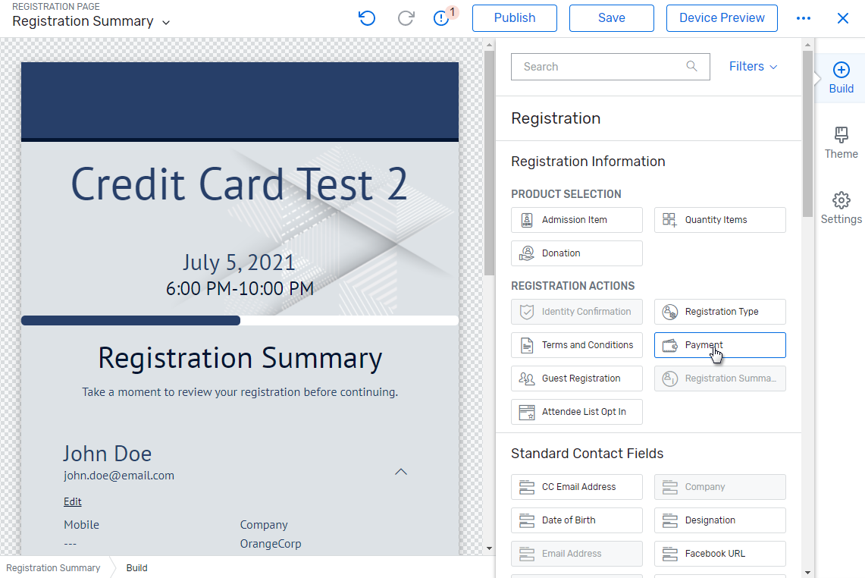Collapse John Doe's registration details chevron
865x578 pixels.
click(400, 471)
